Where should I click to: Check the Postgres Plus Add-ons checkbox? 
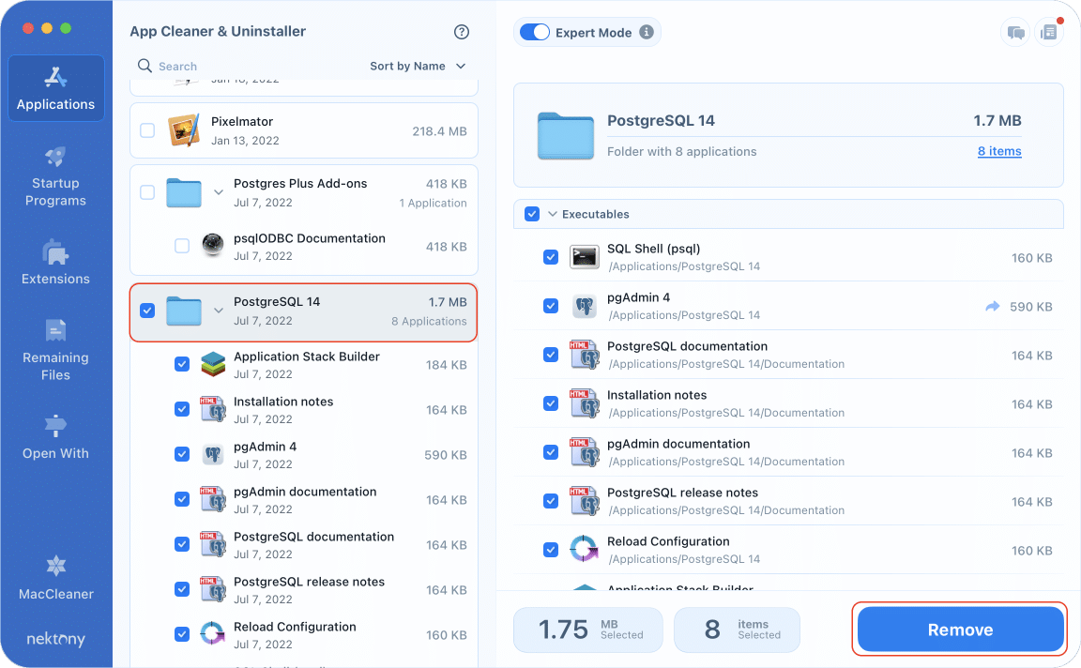pos(147,192)
